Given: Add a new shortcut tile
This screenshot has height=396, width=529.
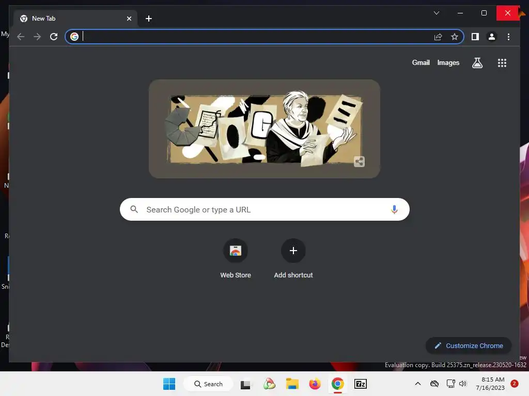Looking at the screenshot, I should pyautogui.click(x=293, y=259).
